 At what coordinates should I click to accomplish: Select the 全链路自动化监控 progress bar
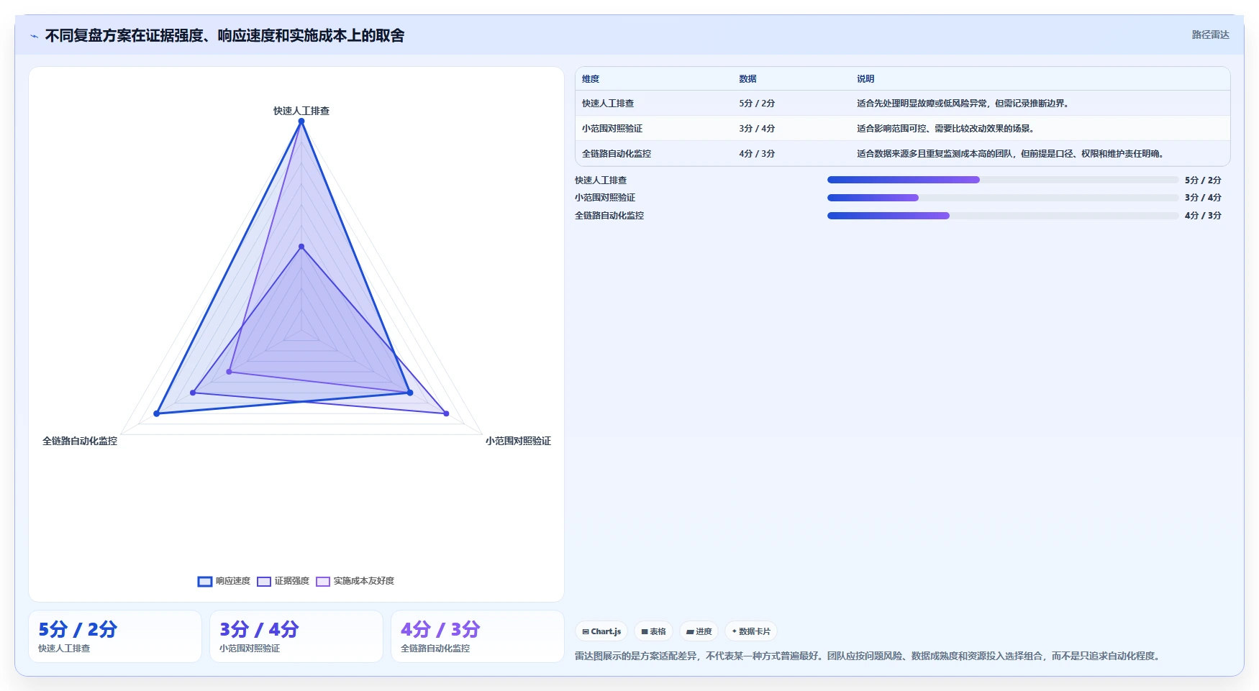click(x=1003, y=216)
